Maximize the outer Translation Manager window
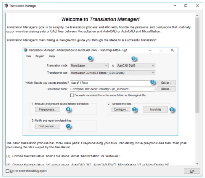Viewport: 205px width, 178px height. (186, 5)
